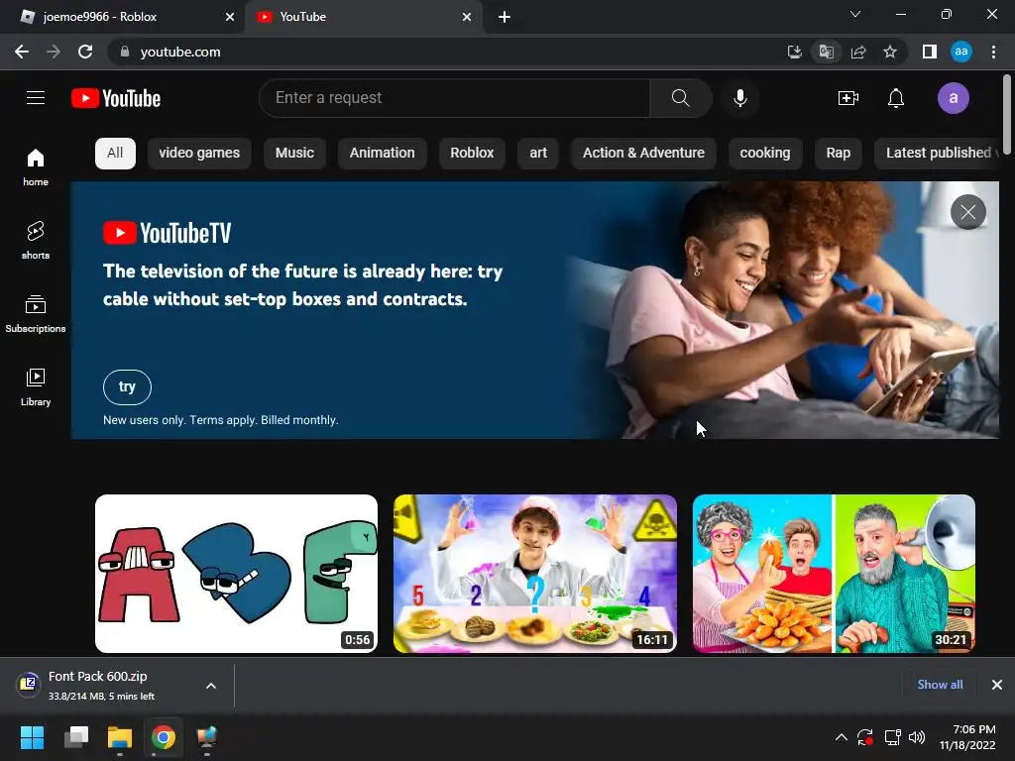Viewport: 1015px width, 761px height.
Task: Select the Music chip
Action: [x=294, y=154]
